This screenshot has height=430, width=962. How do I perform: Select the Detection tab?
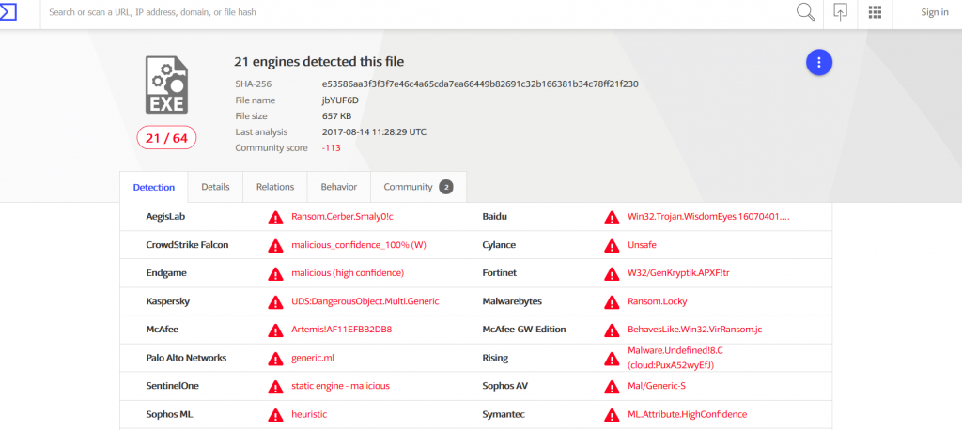(154, 187)
